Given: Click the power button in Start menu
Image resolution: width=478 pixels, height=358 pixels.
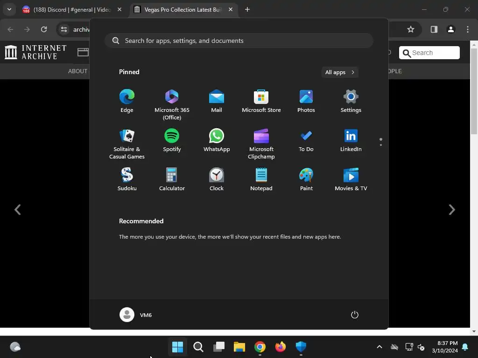Looking at the screenshot, I should pos(355,315).
